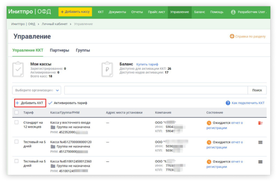
Task: Click the Стандарт на 12 месяцев tariff cell
Action: pyautogui.click(x=33, y=125)
